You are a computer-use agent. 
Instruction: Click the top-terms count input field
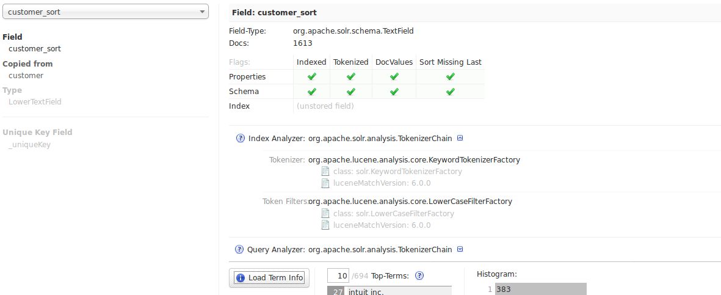point(338,275)
